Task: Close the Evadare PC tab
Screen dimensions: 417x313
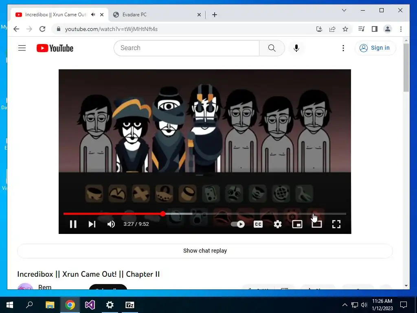Action: tap(199, 15)
